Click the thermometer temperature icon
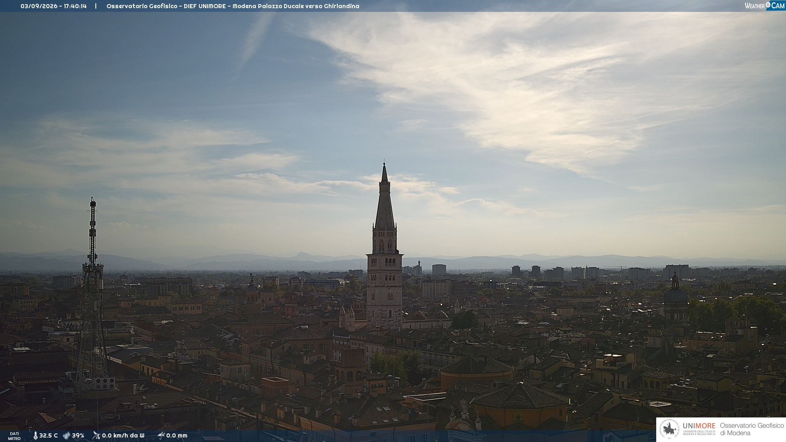 (x=35, y=435)
